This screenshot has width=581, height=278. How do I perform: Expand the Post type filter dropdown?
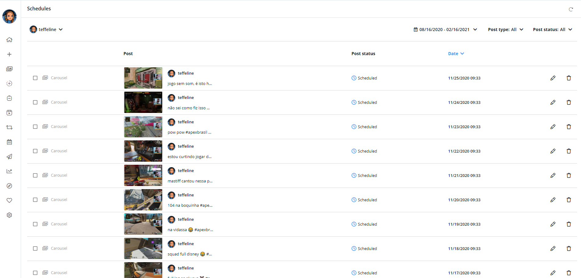click(x=505, y=30)
